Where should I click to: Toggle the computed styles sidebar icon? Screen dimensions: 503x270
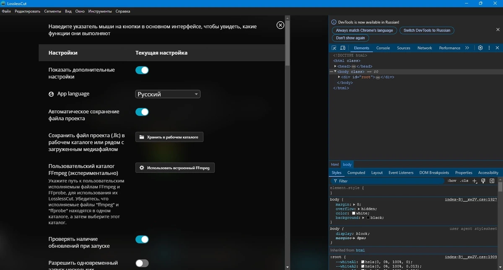(492, 181)
